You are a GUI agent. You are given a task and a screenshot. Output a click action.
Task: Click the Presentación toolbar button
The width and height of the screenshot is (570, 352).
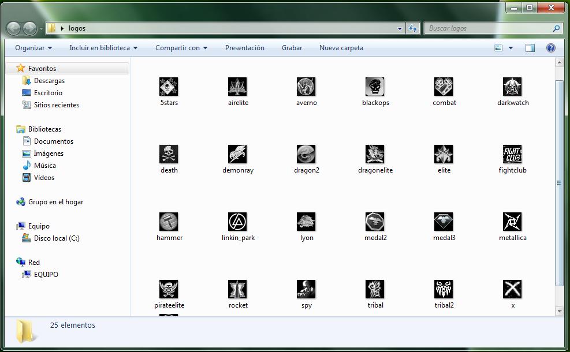pos(245,48)
